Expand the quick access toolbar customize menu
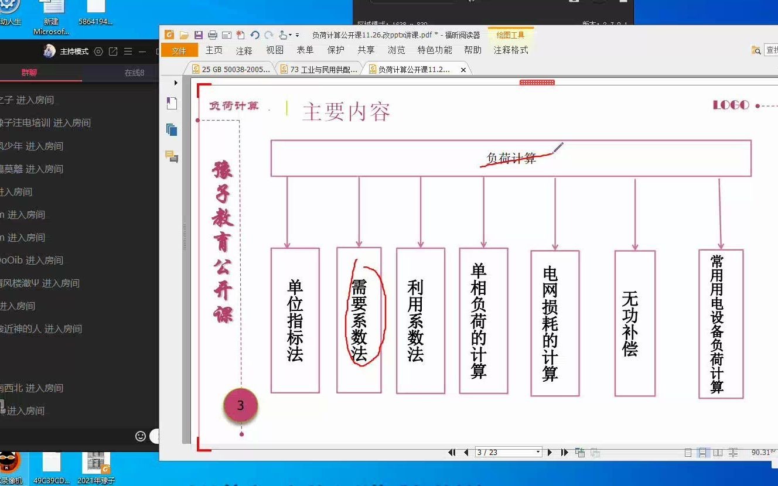This screenshot has width=778, height=486. click(x=298, y=35)
